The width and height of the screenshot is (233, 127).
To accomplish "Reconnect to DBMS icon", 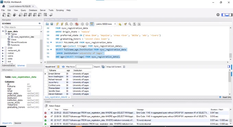I will [x=51, y=15].
